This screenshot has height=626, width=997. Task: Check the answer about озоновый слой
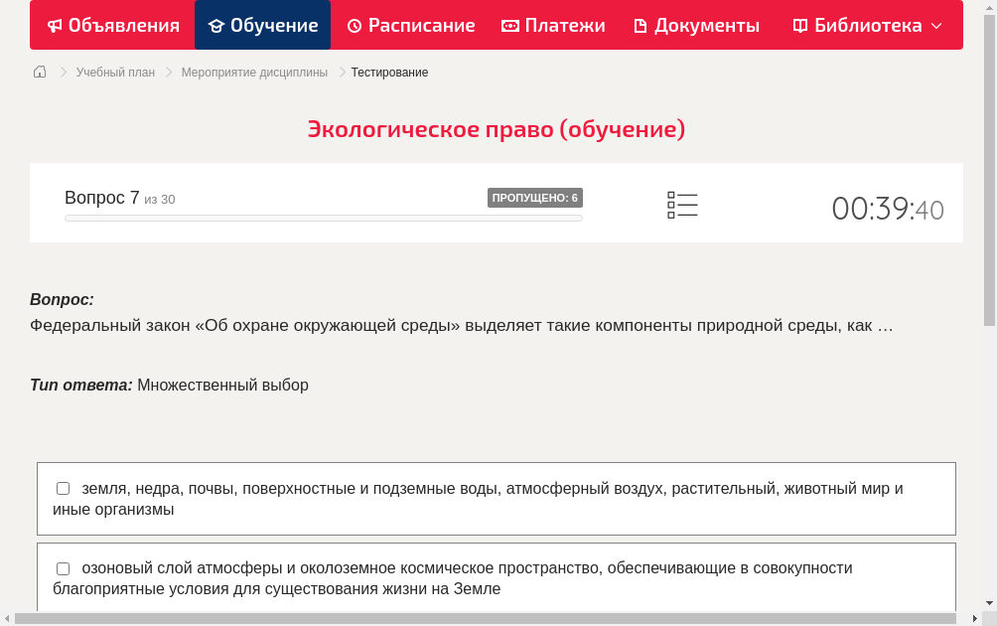[63, 568]
